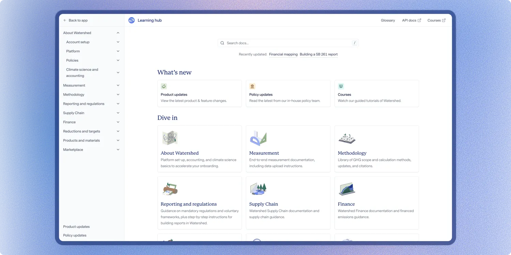The height and width of the screenshot is (255, 511).
Task: Expand the Measurement sidebar section
Action: 118,85
